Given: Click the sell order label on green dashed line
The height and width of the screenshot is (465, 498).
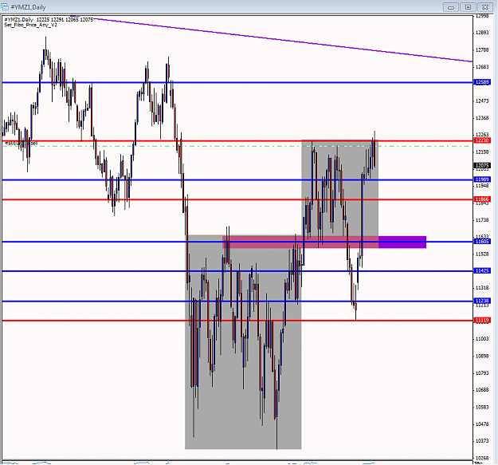Looking at the screenshot, I should 22,144.
